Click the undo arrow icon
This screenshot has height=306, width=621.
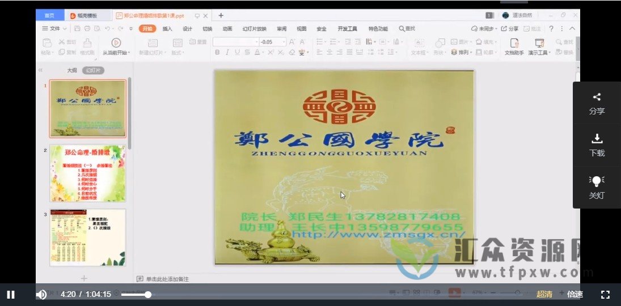[x=107, y=28]
